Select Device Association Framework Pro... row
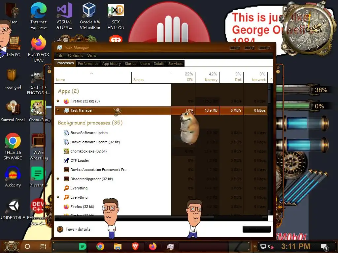The image size is (338, 253). [x=161, y=170]
